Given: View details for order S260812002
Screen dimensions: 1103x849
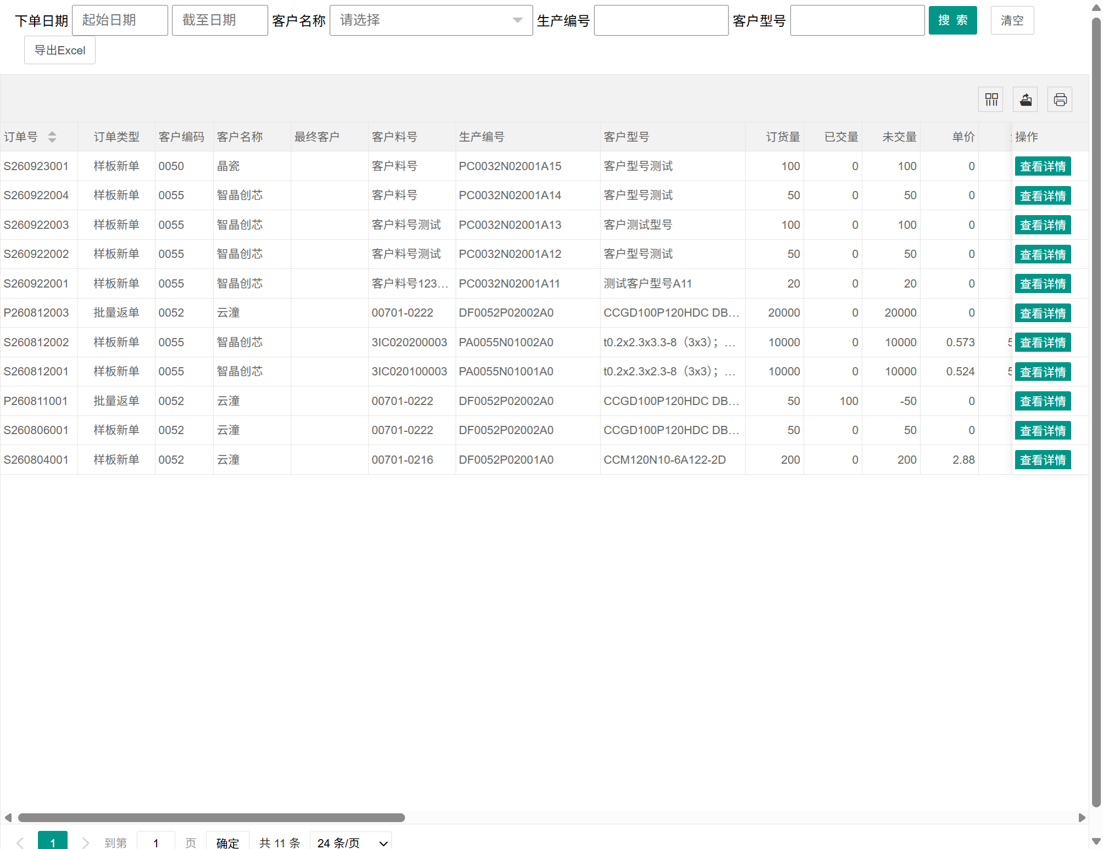Looking at the screenshot, I should point(1043,342).
